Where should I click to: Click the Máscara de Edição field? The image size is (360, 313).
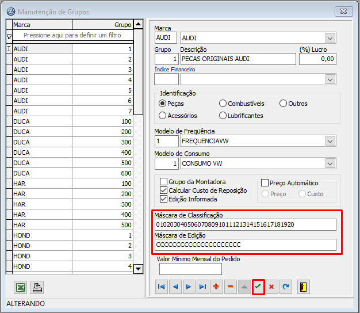246,245
